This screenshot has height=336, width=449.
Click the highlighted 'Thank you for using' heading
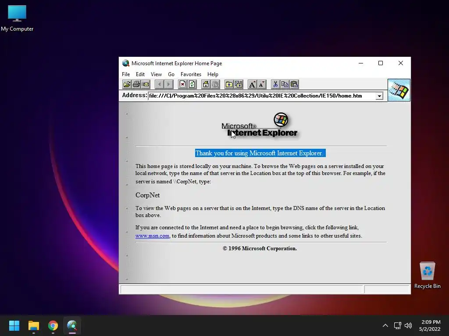coord(260,153)
